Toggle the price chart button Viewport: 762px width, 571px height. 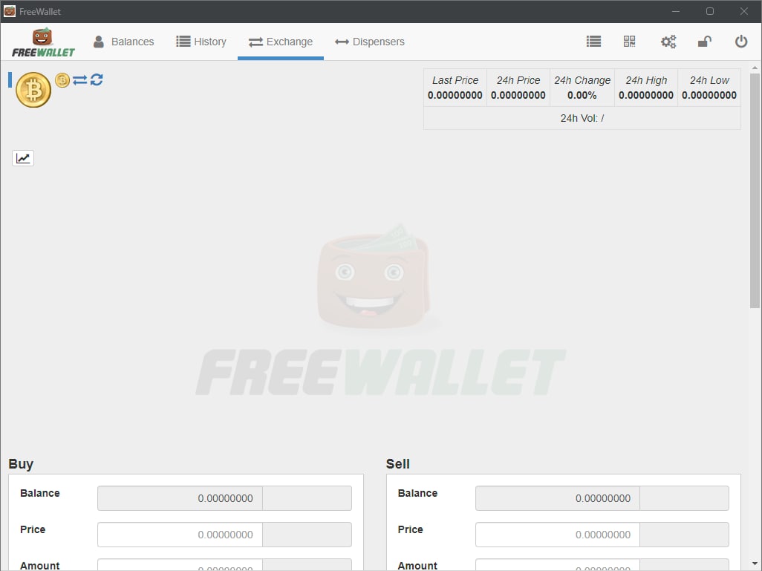click(23, 158)
